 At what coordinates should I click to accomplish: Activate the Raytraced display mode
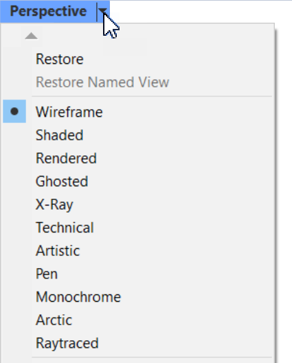[x=67, y=343]
